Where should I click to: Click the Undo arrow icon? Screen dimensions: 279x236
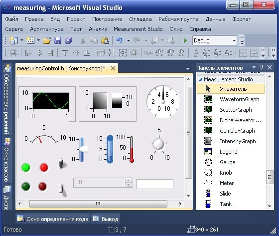click(x=120, y=40)
